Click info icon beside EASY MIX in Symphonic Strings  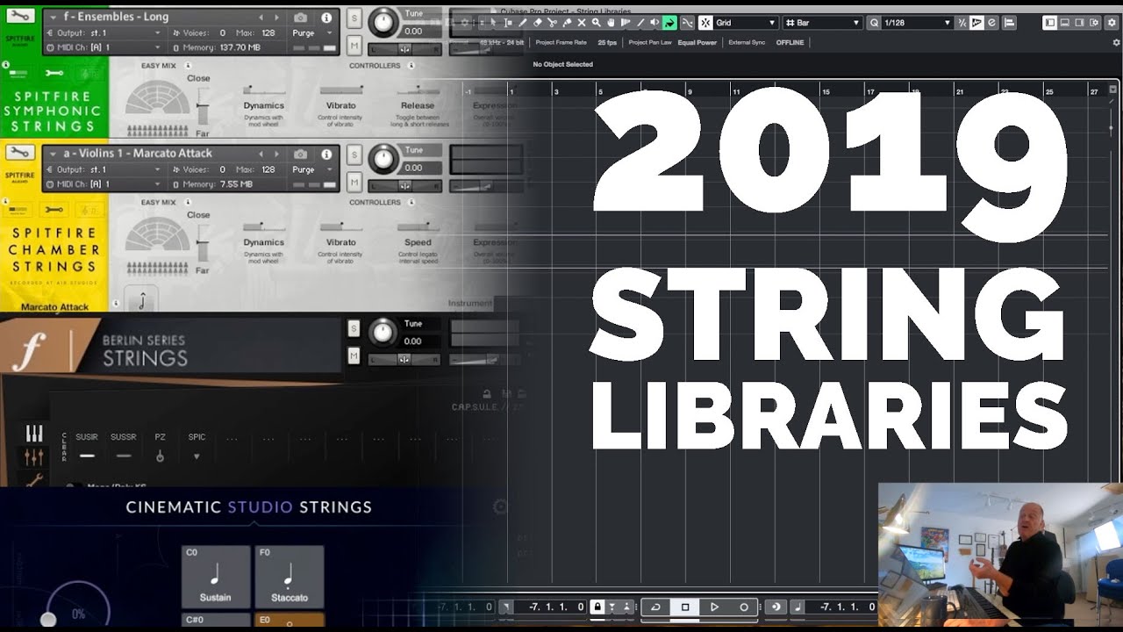(188, 65)
